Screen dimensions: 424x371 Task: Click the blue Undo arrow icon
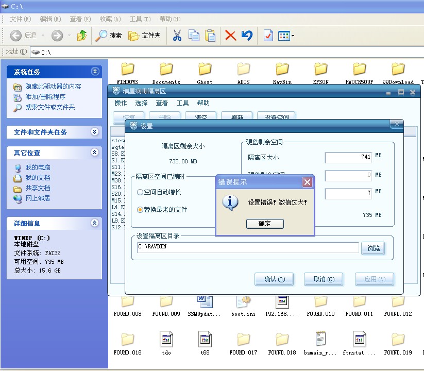[247, 36]
